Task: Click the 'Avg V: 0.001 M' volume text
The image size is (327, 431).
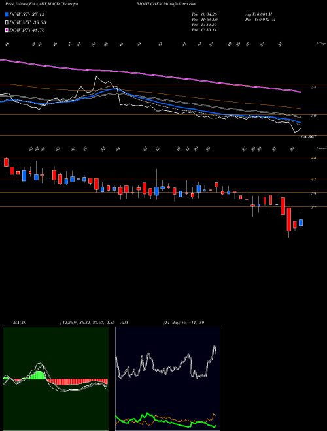Action: 260,14
